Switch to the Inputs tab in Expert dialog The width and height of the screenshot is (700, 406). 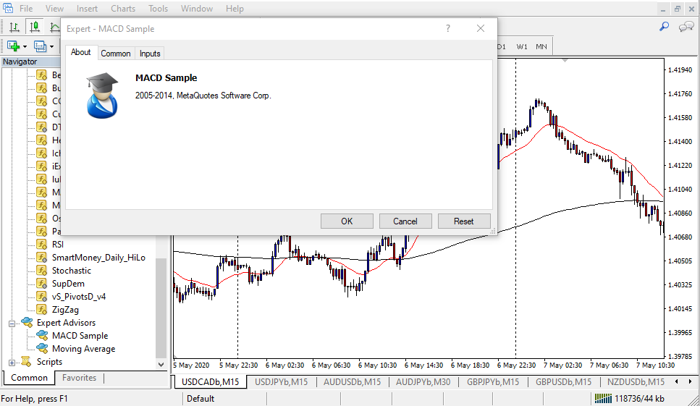tap(150, 54)
